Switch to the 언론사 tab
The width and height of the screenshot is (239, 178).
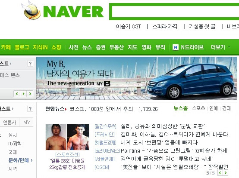(9, 122)
